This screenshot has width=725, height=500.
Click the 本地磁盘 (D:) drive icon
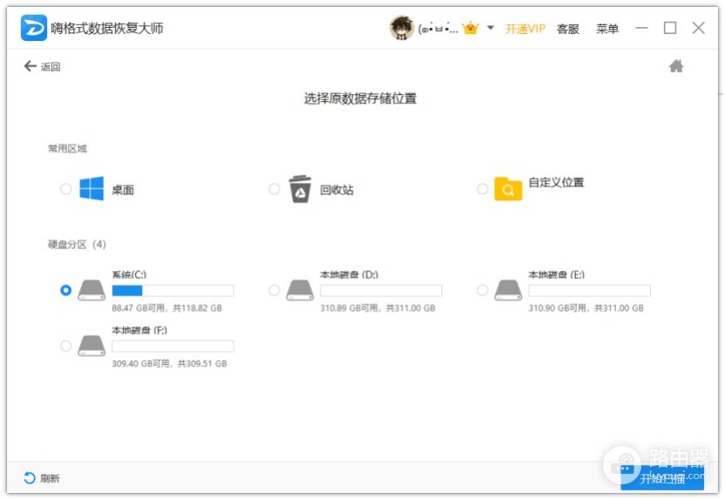tap(300, 290)
